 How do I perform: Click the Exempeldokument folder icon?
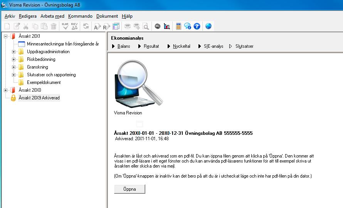(x=21, y=82)
